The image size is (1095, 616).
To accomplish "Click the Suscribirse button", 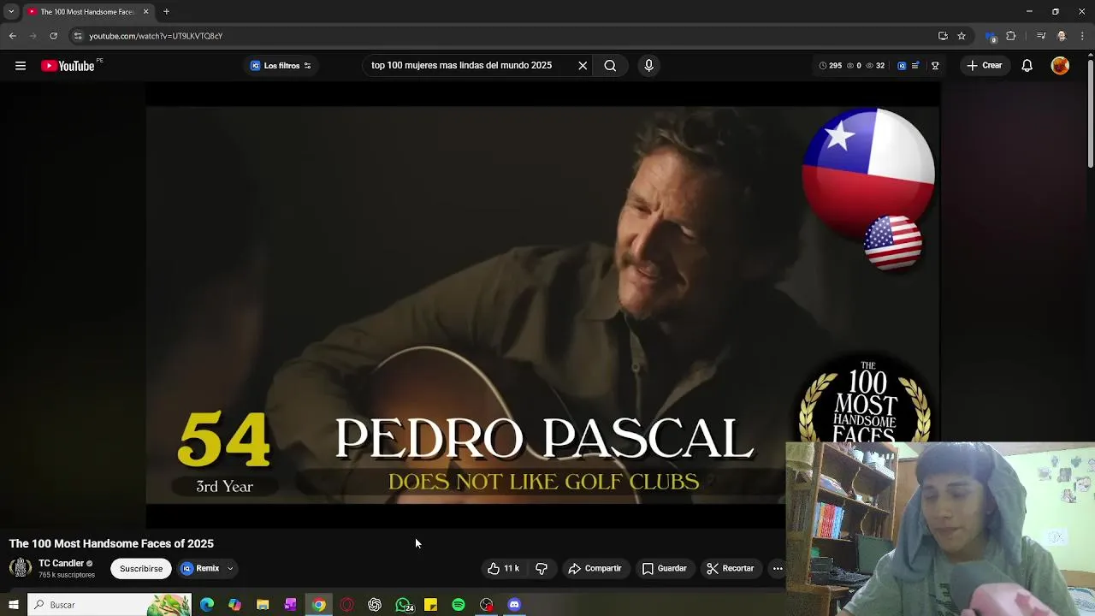I will tap(141, 568).
